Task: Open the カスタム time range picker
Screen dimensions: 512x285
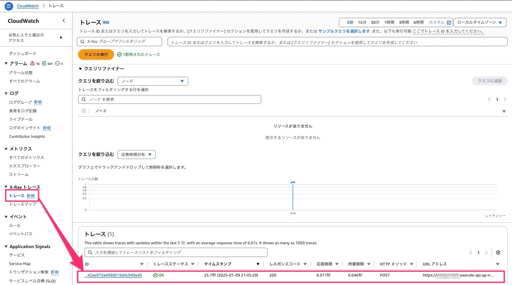Action: point(439,22)
